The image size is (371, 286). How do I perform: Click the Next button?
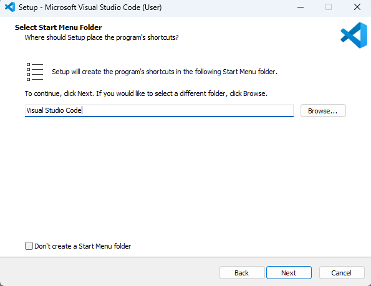click(289, 273)
